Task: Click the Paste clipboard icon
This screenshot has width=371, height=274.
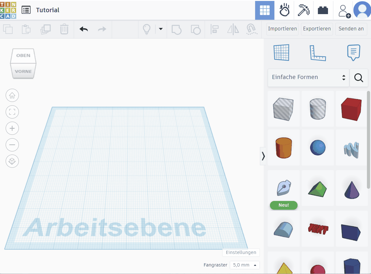Action: point(26,29)
